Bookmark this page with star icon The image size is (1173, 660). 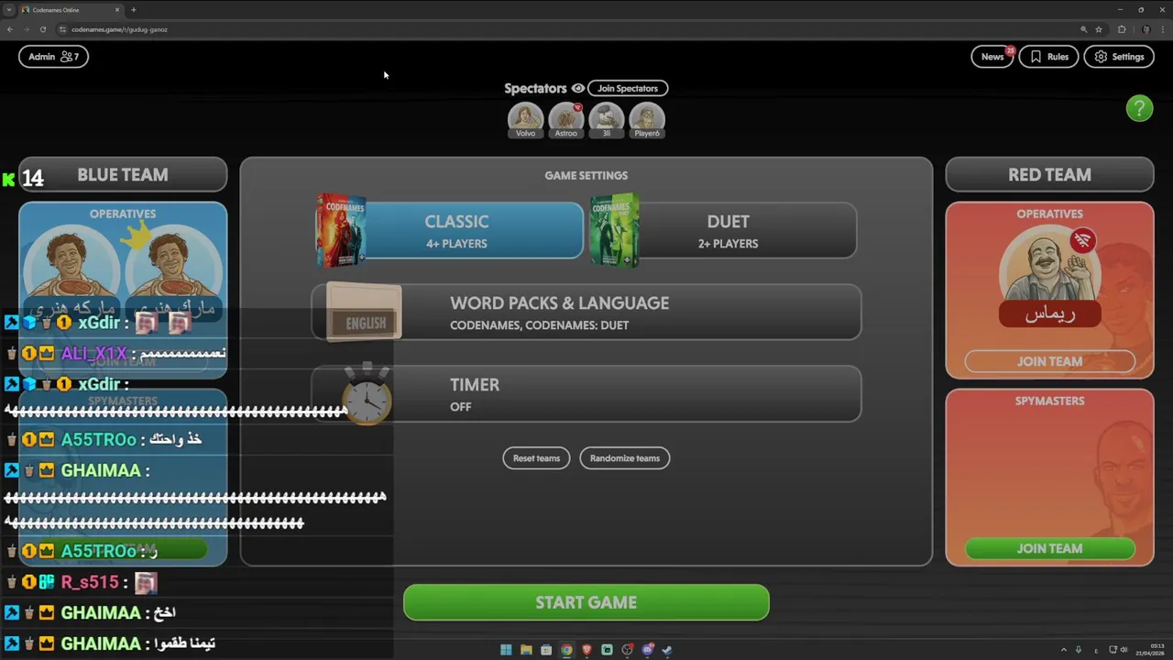click(1099, 29)
